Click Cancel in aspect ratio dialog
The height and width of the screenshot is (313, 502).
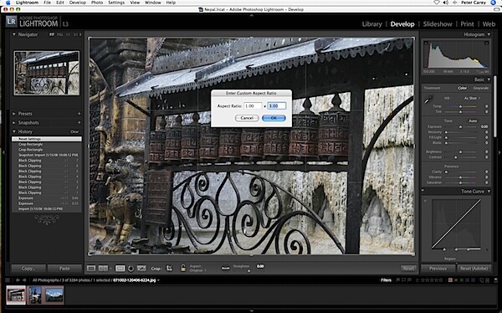tap(247, 118)
